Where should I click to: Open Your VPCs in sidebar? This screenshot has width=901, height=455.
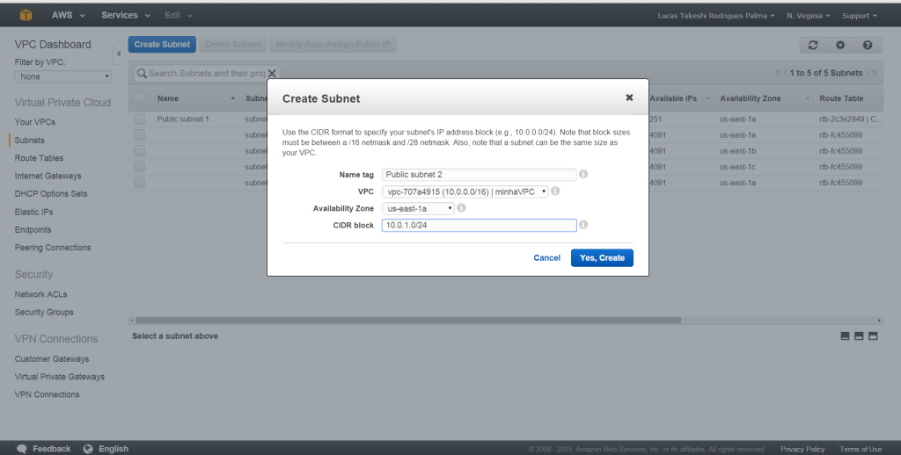coord(35,121)
